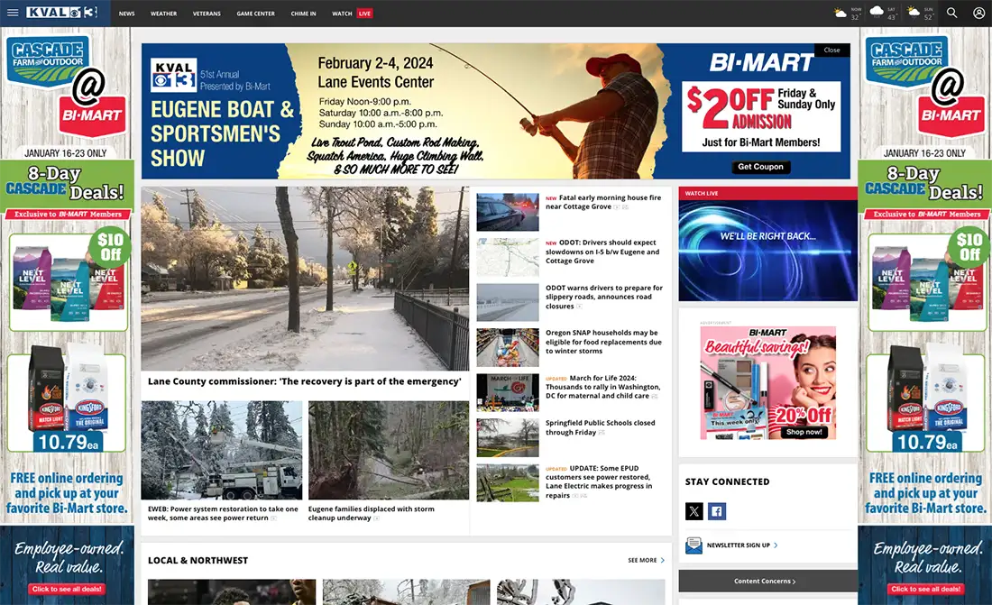
Task: Open the fallen tree cleanup thumbnail
Action: [389, 450]
